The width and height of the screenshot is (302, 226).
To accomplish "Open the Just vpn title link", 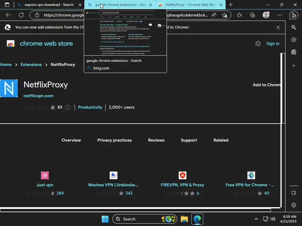I will point(45,185).
